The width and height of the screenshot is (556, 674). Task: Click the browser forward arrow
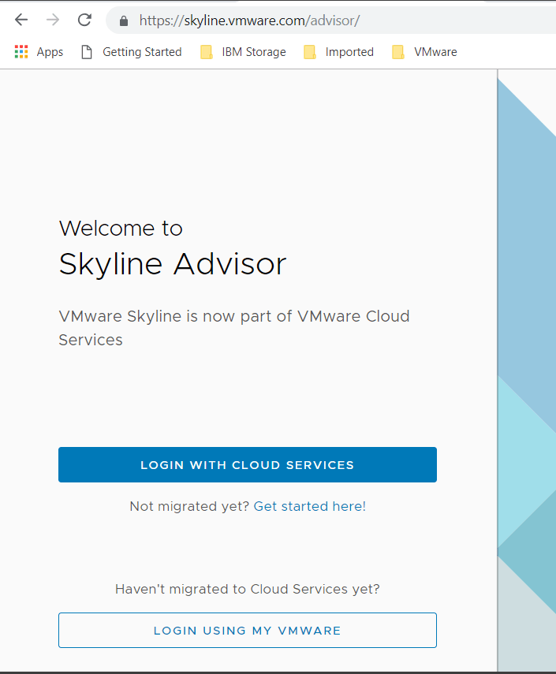53,20
